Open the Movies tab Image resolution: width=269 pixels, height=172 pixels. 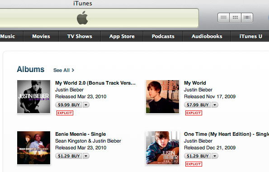pos(41,36)
